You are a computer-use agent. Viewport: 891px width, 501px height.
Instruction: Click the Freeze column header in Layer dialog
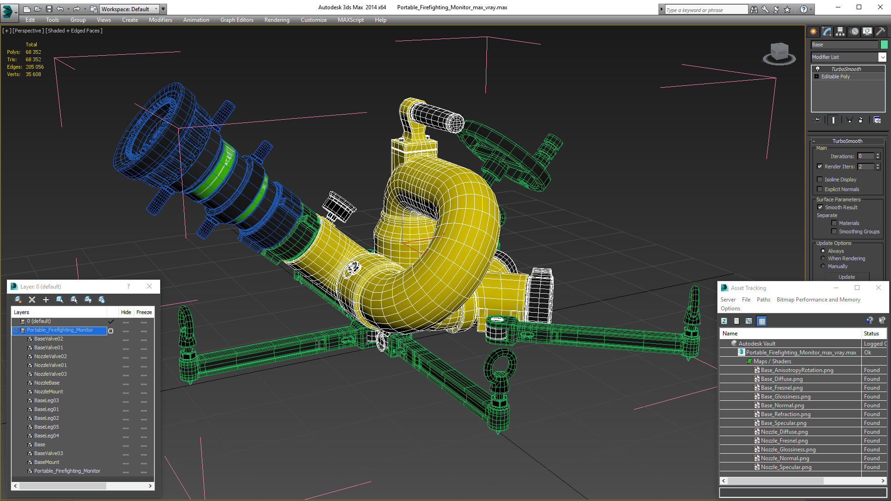point(144,312)
